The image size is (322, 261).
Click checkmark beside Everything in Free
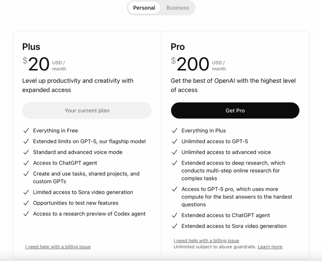pos(26,131)
